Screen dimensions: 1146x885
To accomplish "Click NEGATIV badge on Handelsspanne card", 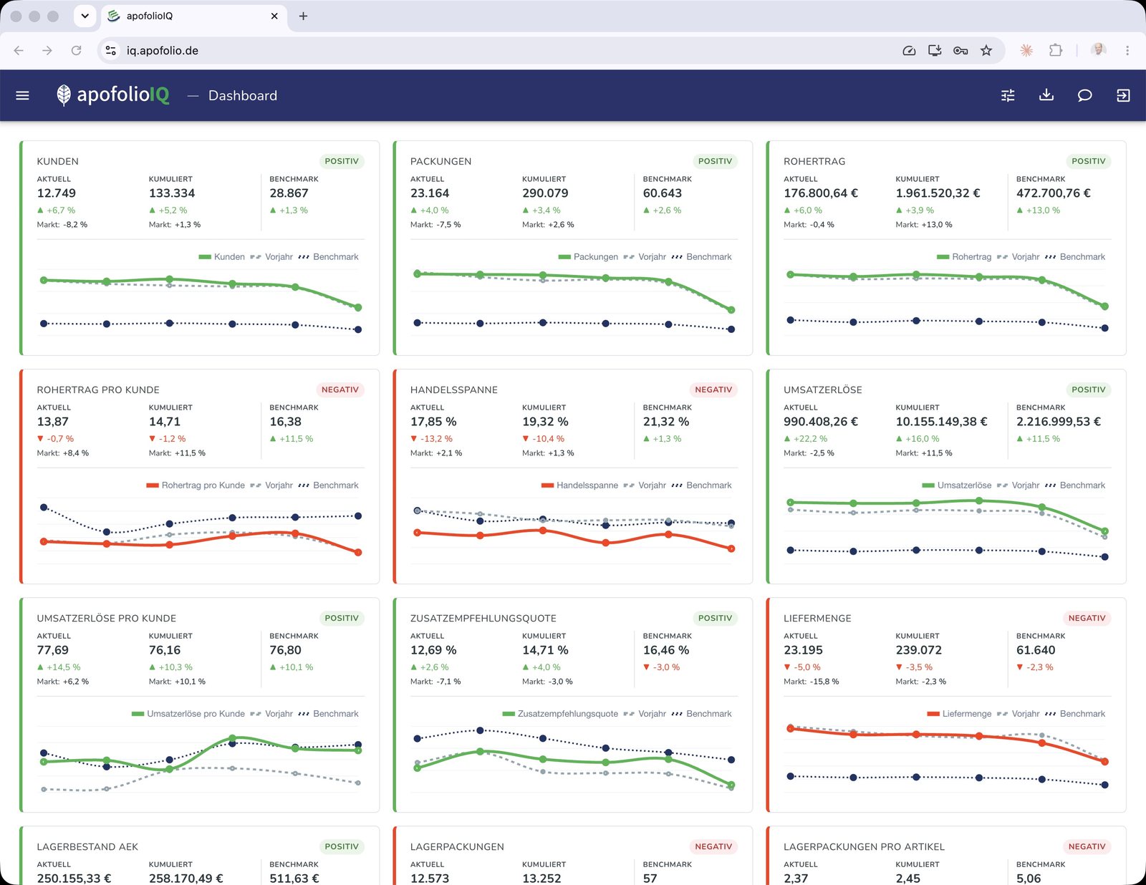I will 713,390.
